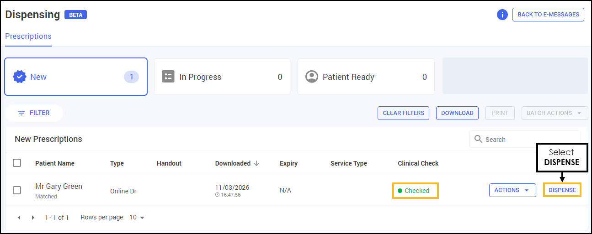
Task: Click Back to E-Messages button
Action: (548, 15)
